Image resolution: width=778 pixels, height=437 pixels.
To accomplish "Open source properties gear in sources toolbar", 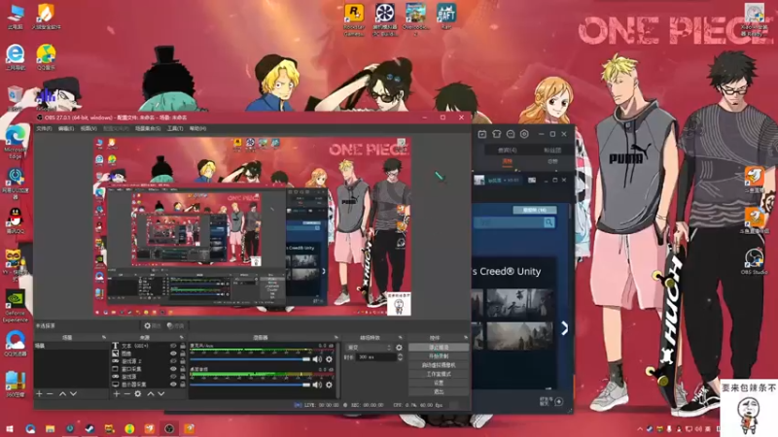I will coord(138,394).
